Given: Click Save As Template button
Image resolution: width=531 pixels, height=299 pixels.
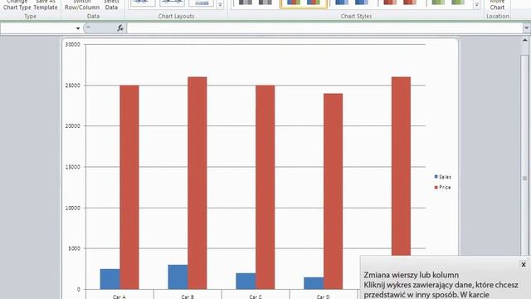Looking at the screenshot, I should click(46, 5).
